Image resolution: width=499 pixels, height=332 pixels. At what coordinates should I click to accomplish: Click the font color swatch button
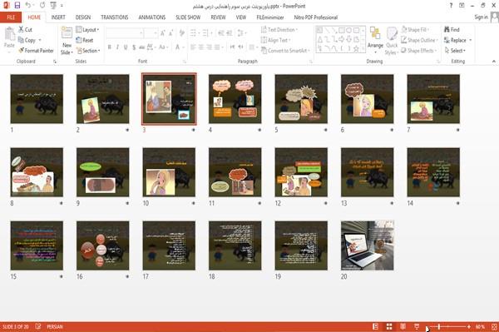178,47
